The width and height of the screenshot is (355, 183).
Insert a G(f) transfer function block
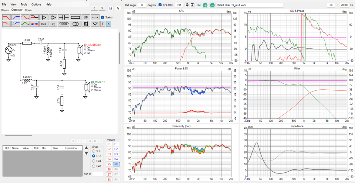point(53,24)
